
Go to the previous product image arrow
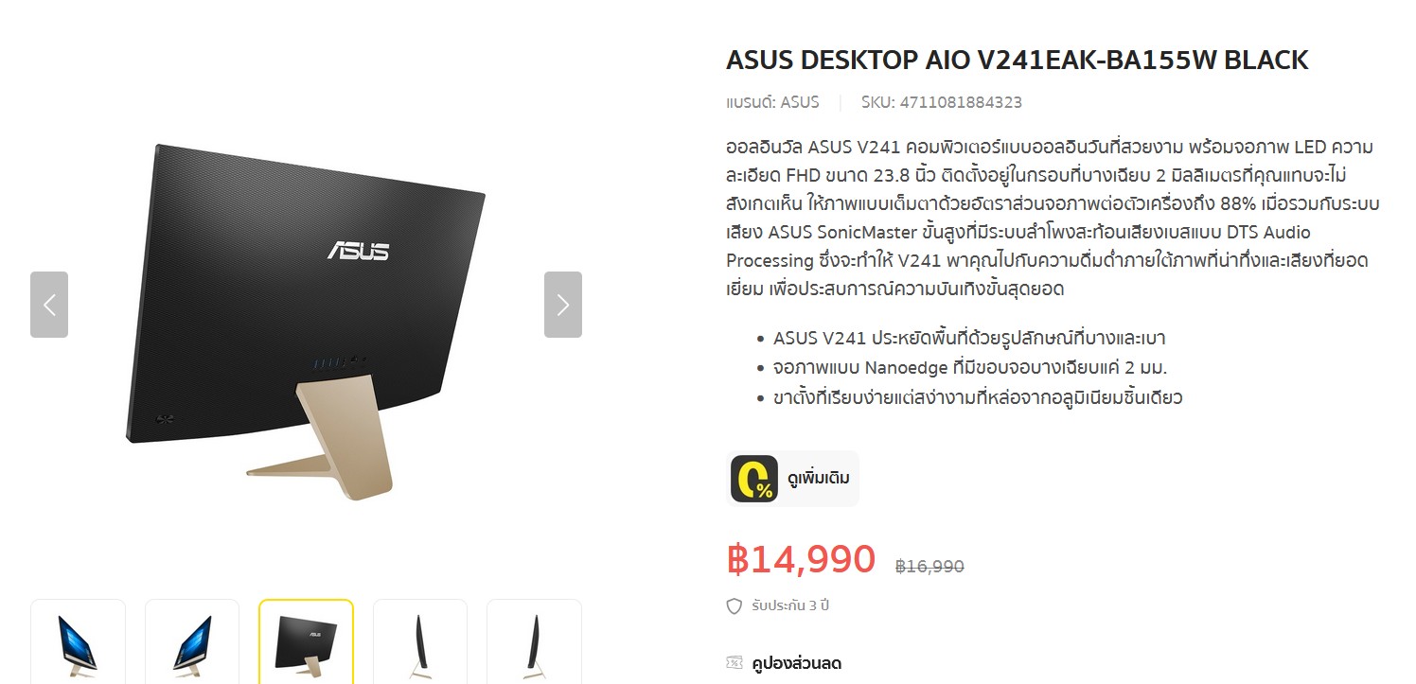49,305
